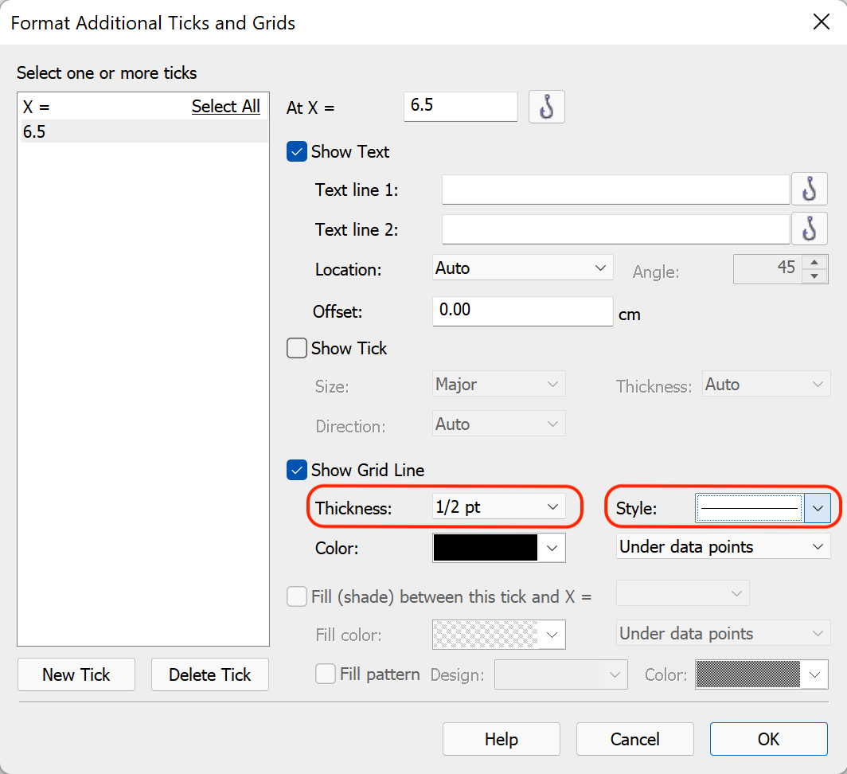
Task: Dismiss the dialog with Cancel
Action: tap(634, 739)
